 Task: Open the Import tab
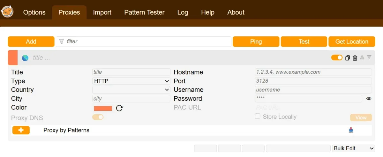click(x=102, y=12)
